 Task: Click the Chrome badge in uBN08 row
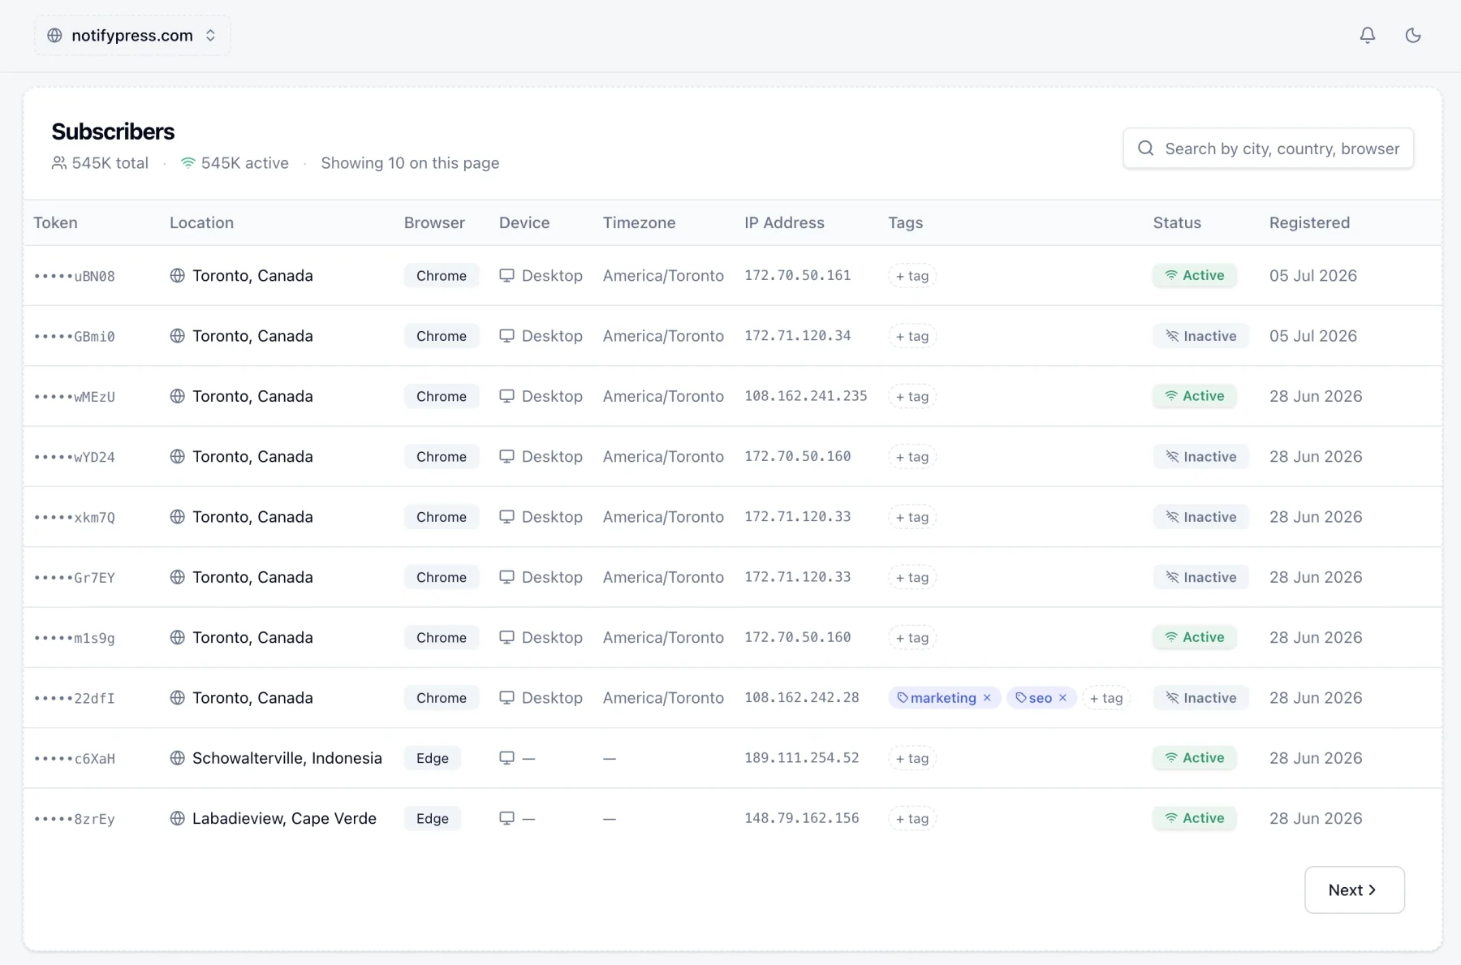pos(442,276)
